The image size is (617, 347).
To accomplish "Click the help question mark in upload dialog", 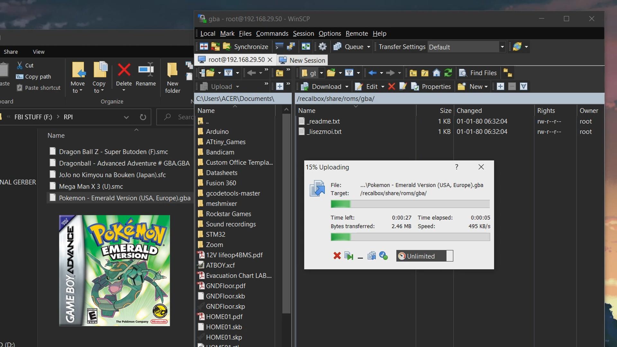I will pos(457,167).
